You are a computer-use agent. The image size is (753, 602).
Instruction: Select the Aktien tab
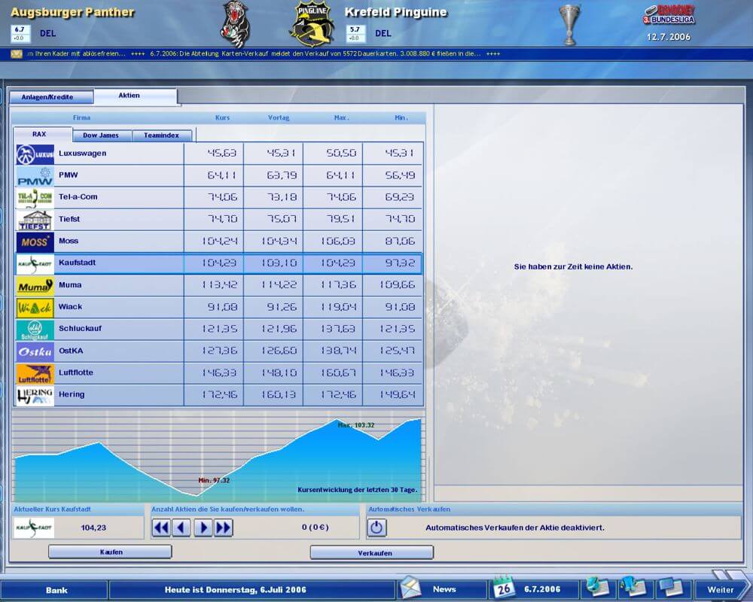(136, 96)
